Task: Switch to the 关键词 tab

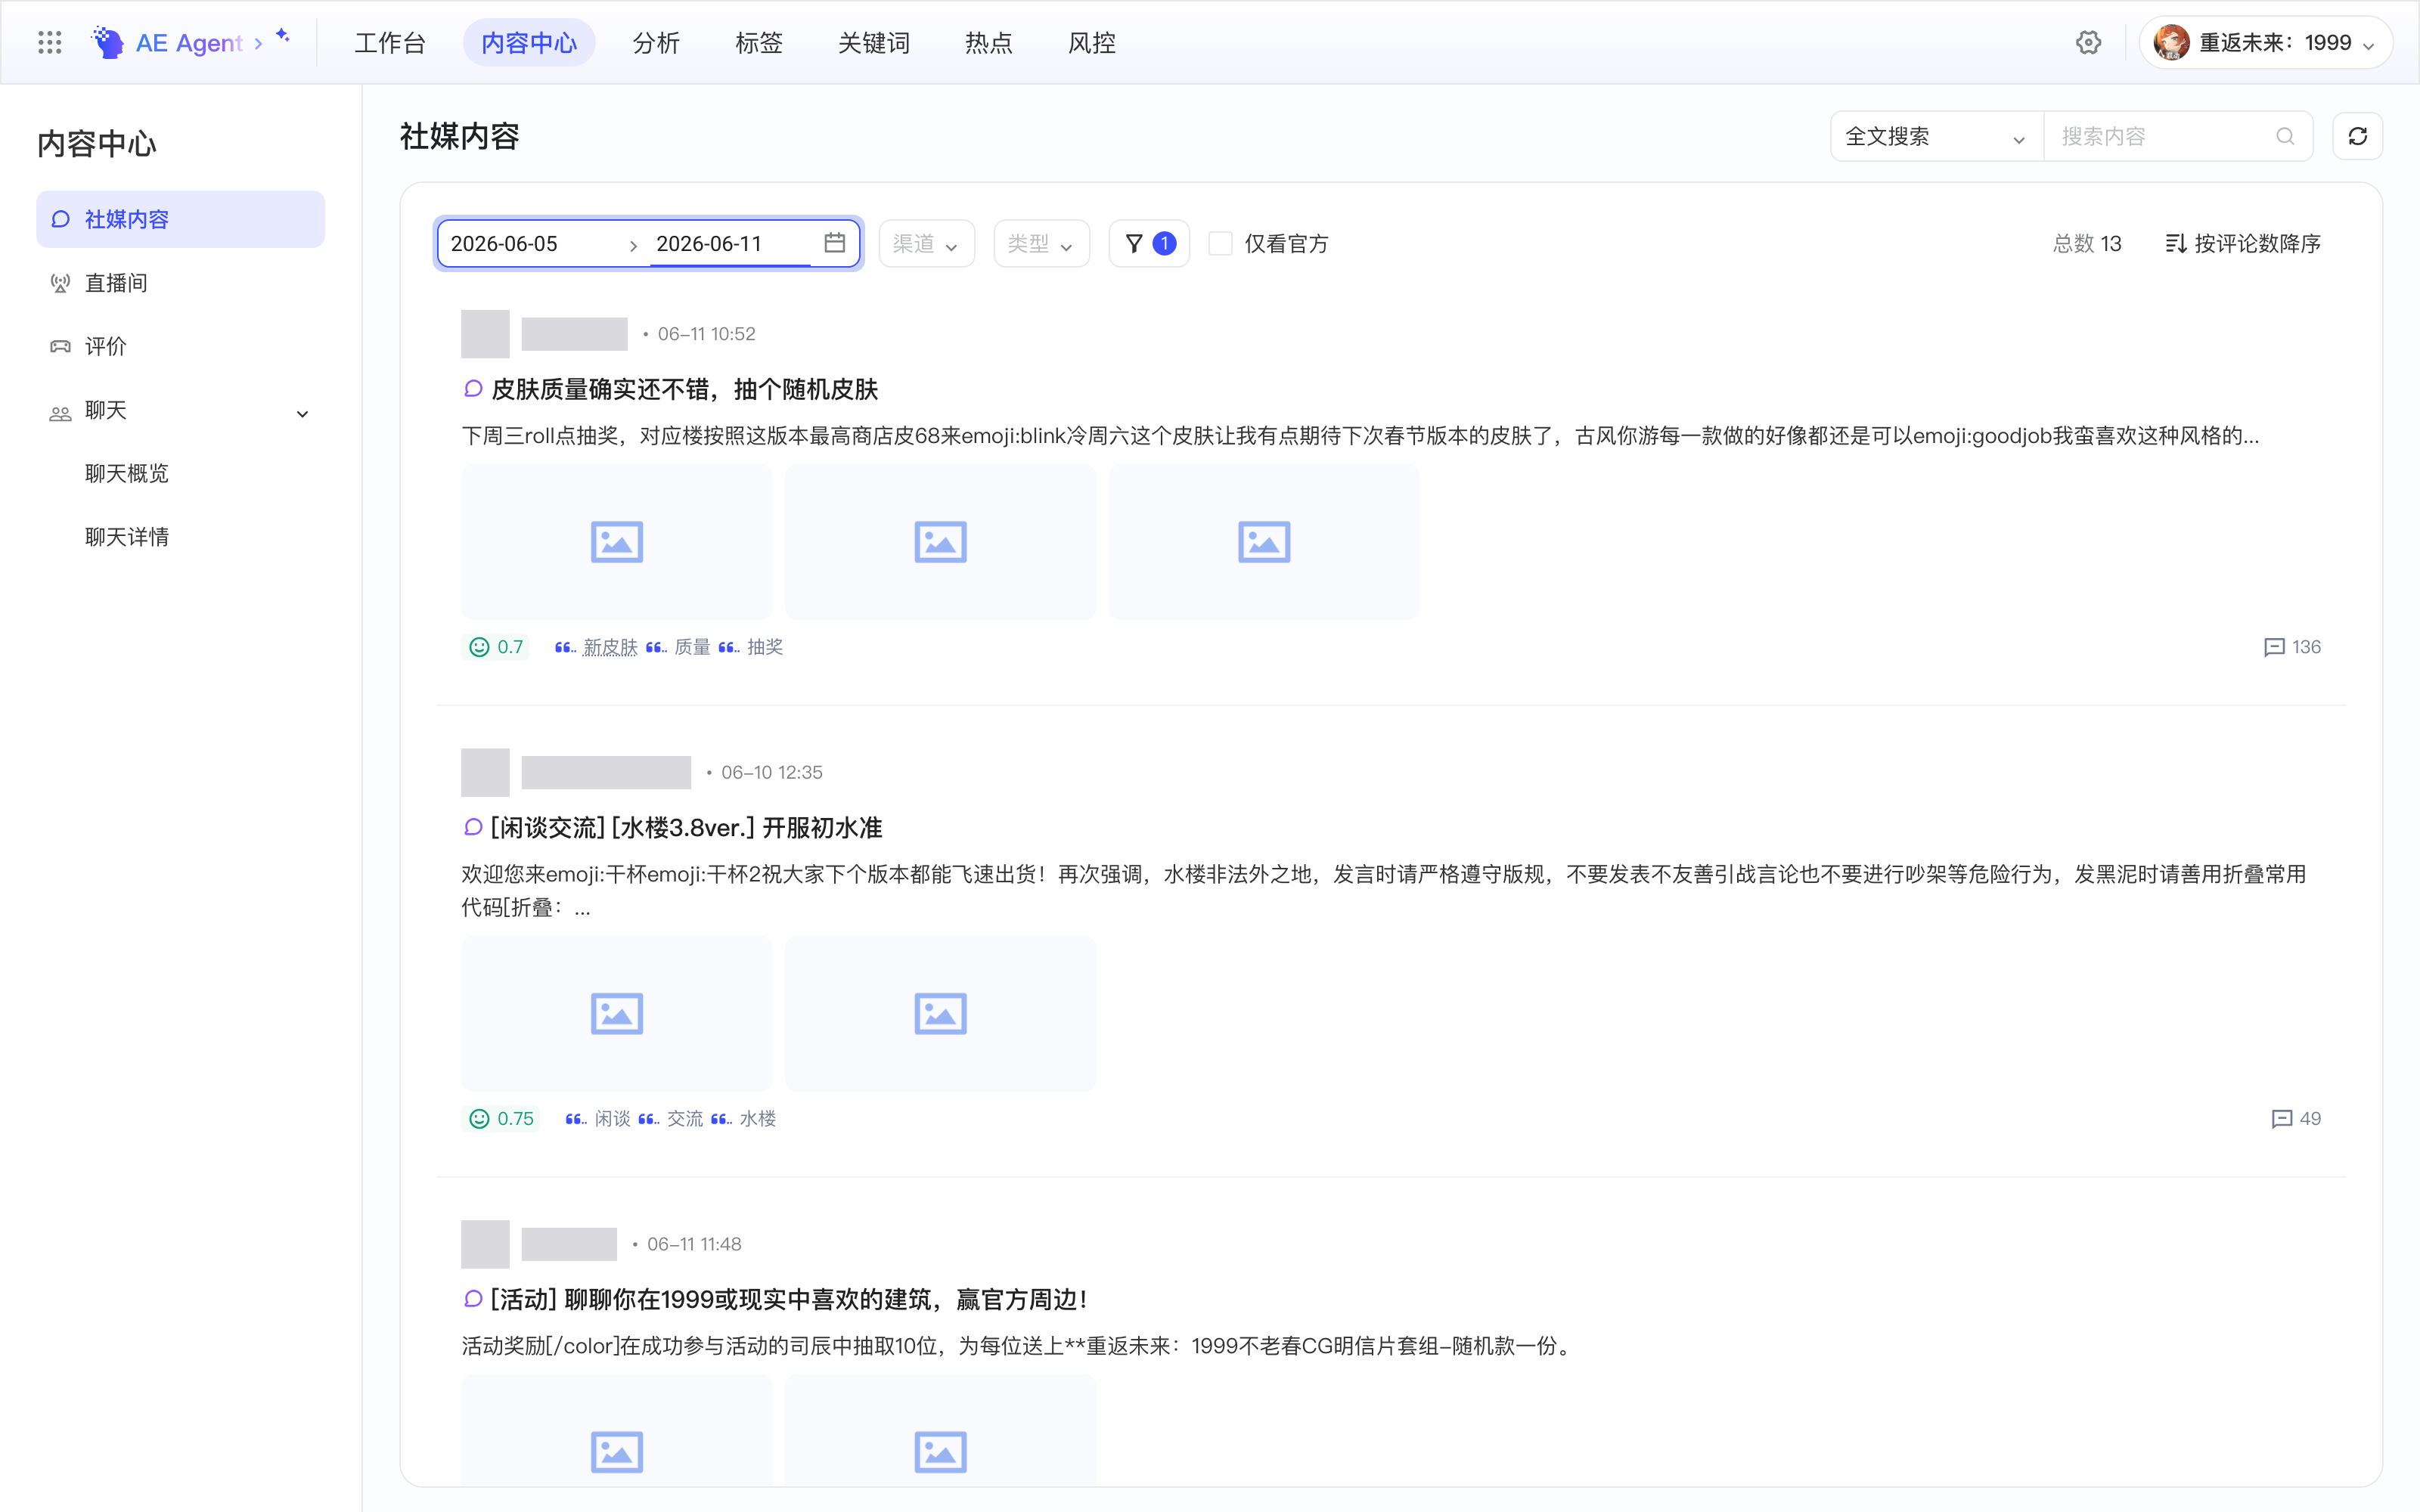Action: (x=874, y=42)
